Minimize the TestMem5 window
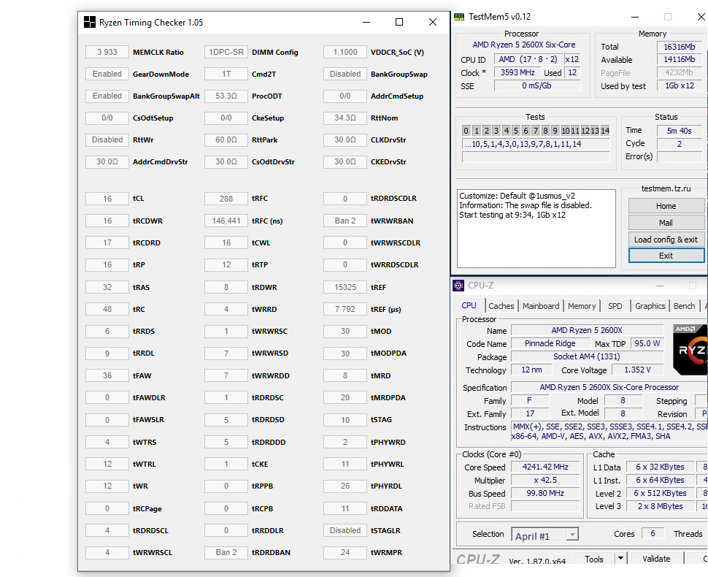 tap(635, 18)
